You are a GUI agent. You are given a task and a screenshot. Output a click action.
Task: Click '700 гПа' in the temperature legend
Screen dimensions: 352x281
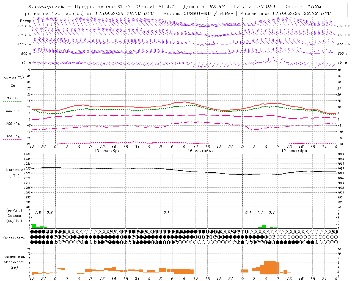coord(13,124)
